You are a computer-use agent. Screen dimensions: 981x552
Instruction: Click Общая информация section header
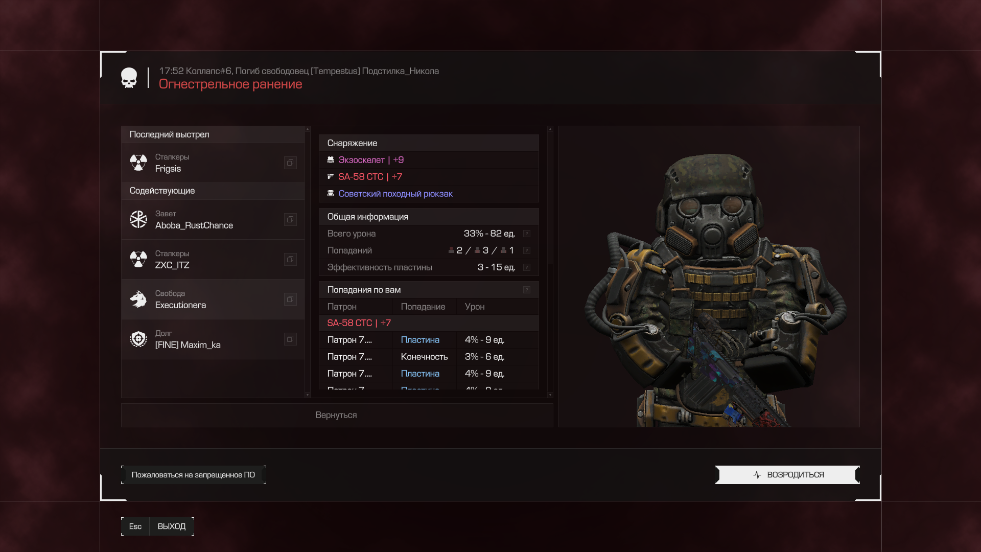(x=429, y=217)
